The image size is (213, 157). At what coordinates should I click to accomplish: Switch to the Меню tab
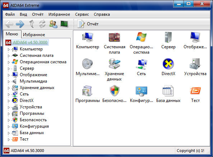12,34
